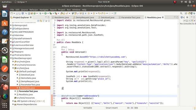Expand the Maven Dependencies node
The image size is (196, 110).
[x=13, y=105]
